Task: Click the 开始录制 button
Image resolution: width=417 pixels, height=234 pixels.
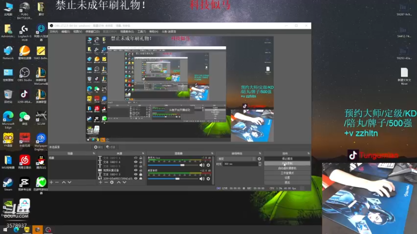Action: coord(287,163)
